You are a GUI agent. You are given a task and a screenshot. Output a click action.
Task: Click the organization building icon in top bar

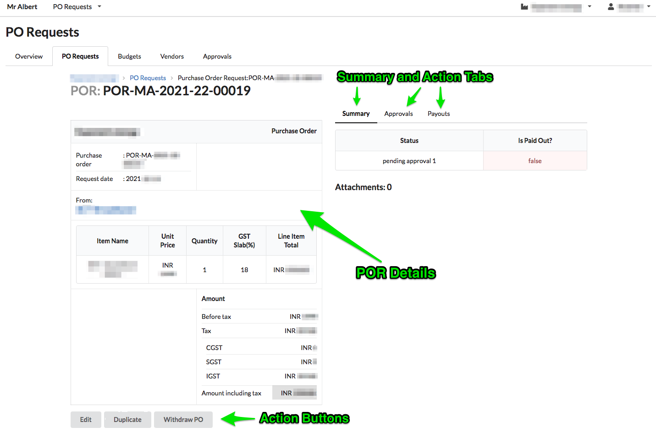tap(524, 6)
